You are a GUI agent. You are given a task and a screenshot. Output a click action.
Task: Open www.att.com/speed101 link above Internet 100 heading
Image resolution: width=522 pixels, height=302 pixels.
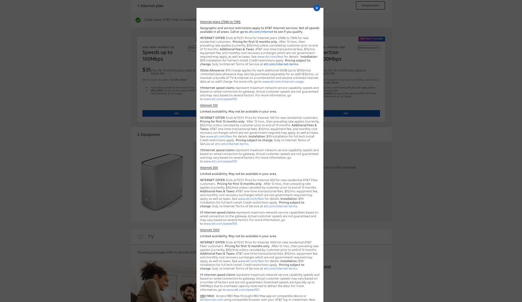220,99
